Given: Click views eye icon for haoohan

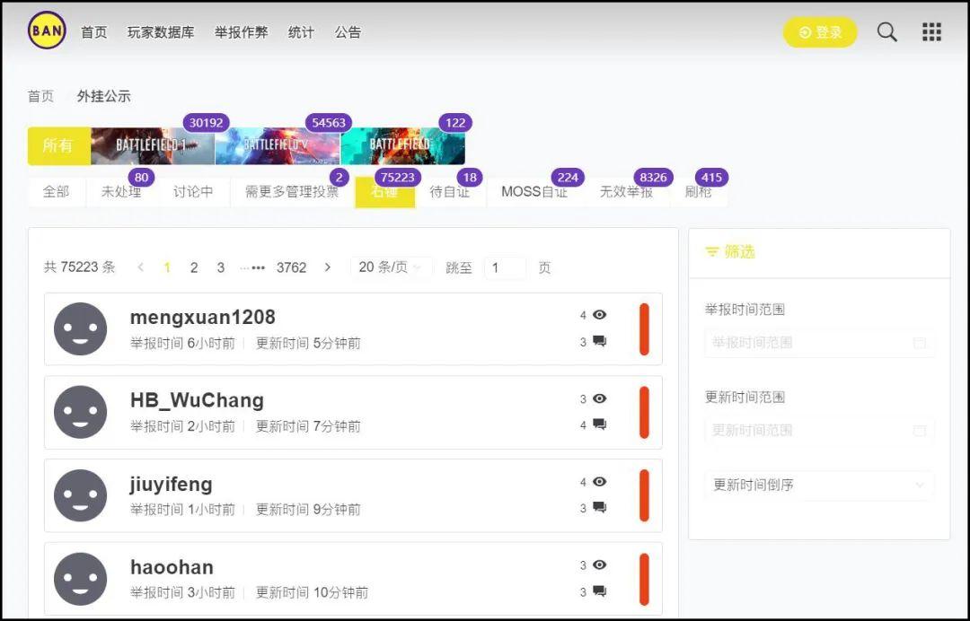Looking at the screenshot, I should (x=599, y=564).
